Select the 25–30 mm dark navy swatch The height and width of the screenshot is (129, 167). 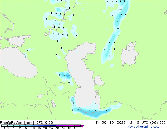(53, 126)
